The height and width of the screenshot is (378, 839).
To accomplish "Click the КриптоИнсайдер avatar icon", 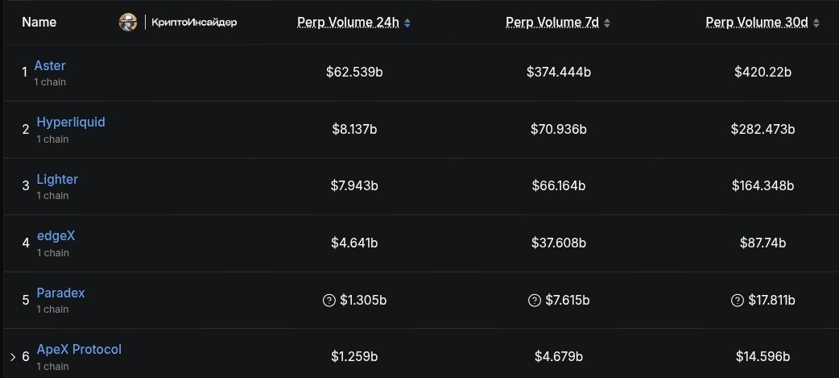I will point(127,23).
